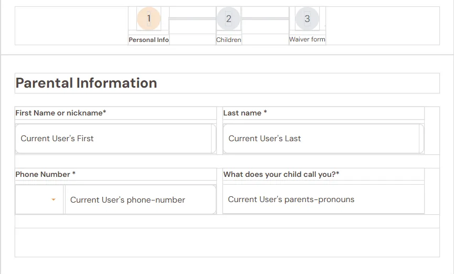
Task: Click the First Name or nickname input
Action: pyautogui.click(x=115, y=139)
